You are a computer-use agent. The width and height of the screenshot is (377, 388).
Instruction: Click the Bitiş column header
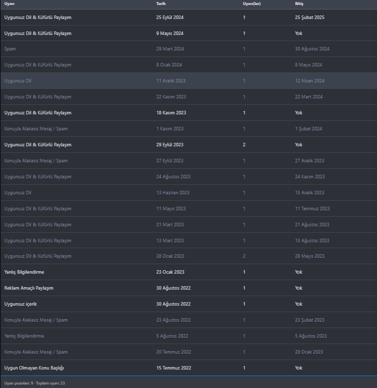[299, 3]
